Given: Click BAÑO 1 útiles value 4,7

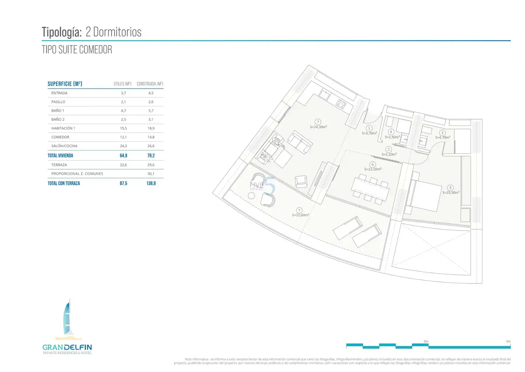Looking at the screenshot, I should 124,111.
